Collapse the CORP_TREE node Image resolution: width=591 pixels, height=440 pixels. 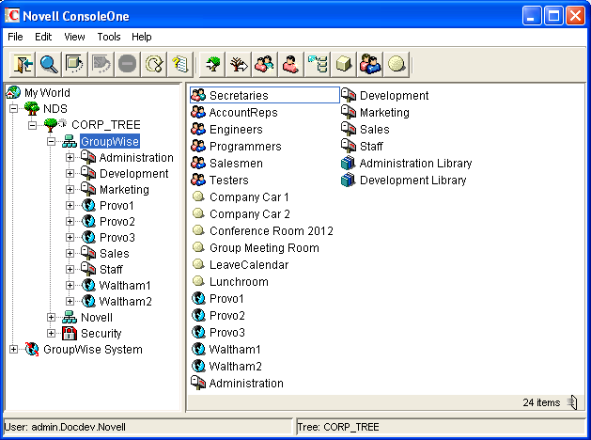pos(33,125)
